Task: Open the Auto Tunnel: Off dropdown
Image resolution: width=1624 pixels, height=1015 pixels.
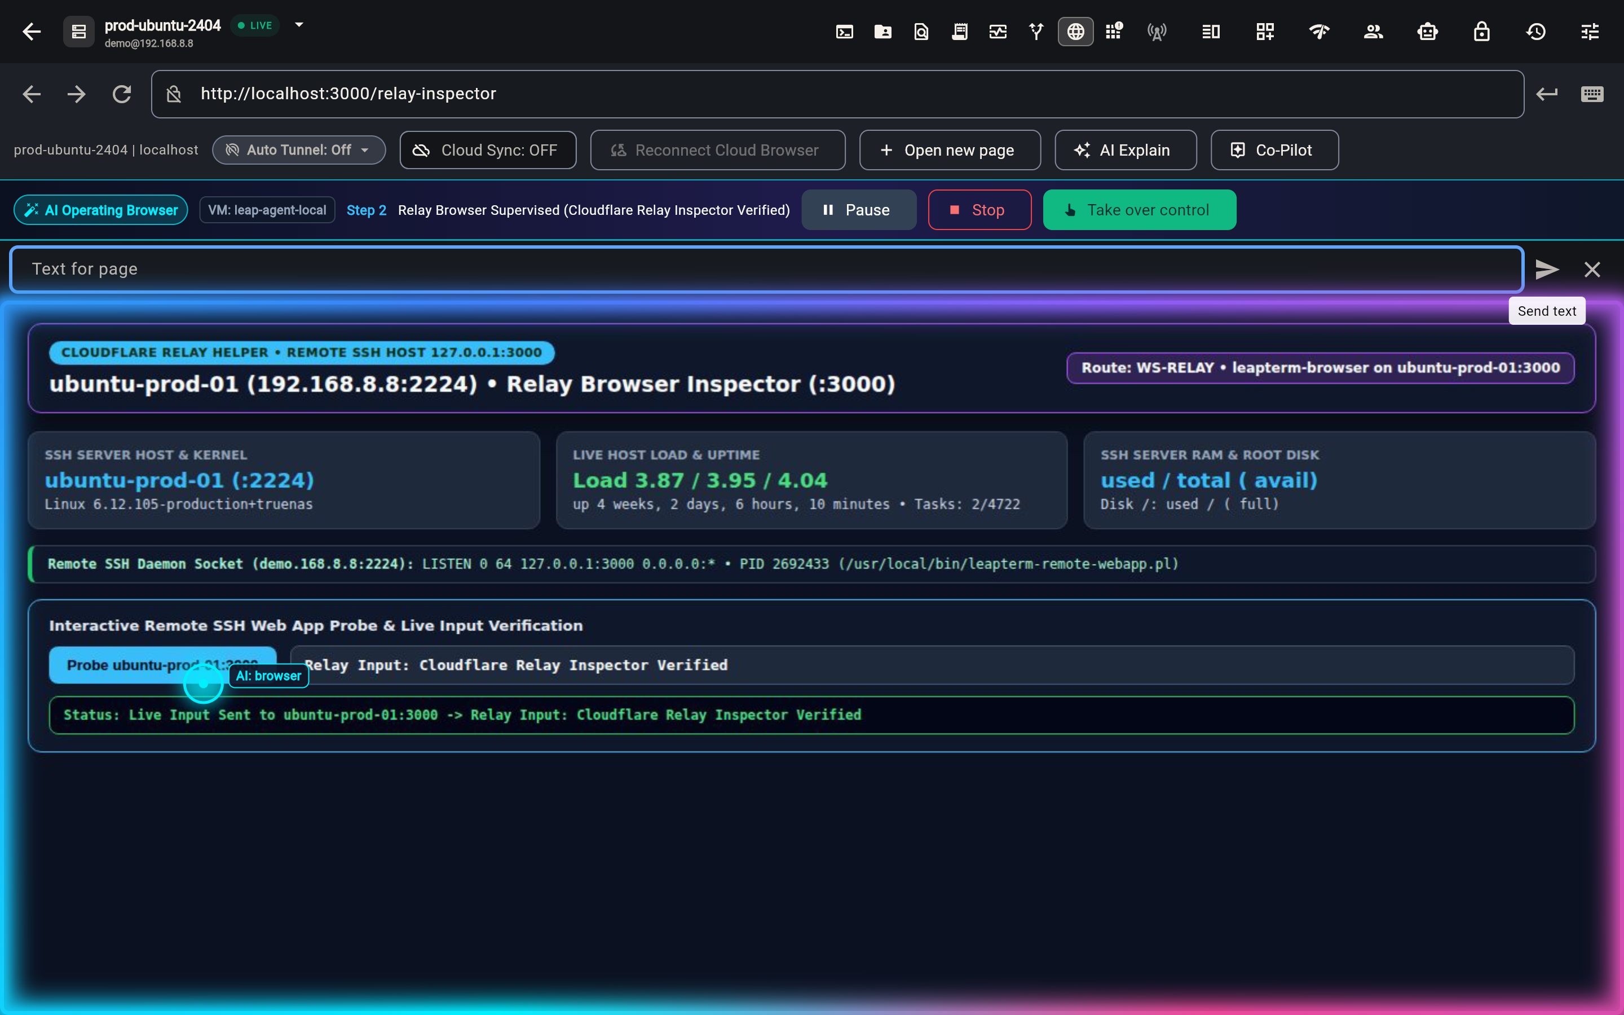Action: pyautogui.click(x=299, y=149)
